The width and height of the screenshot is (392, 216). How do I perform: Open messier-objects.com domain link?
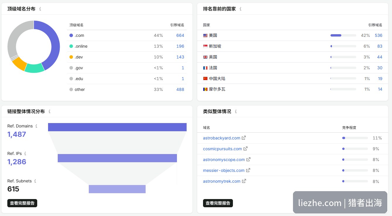[x=224, y=170]
